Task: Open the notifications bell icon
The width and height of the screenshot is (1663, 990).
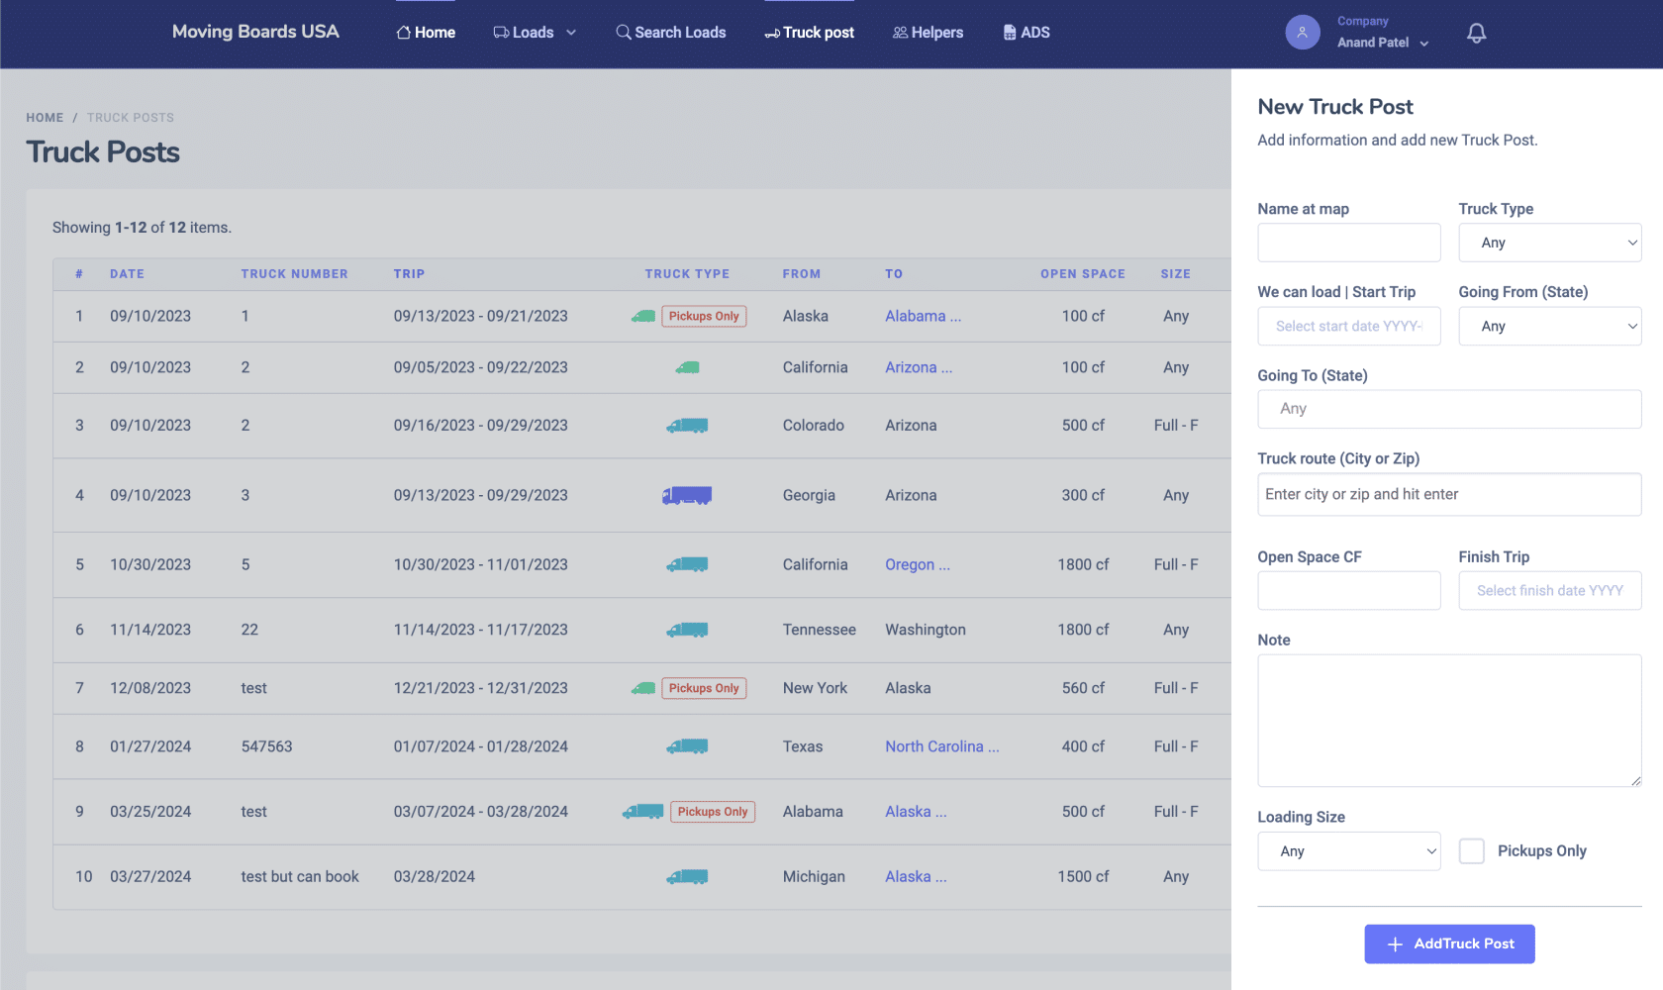Action: coord(1476,33)
